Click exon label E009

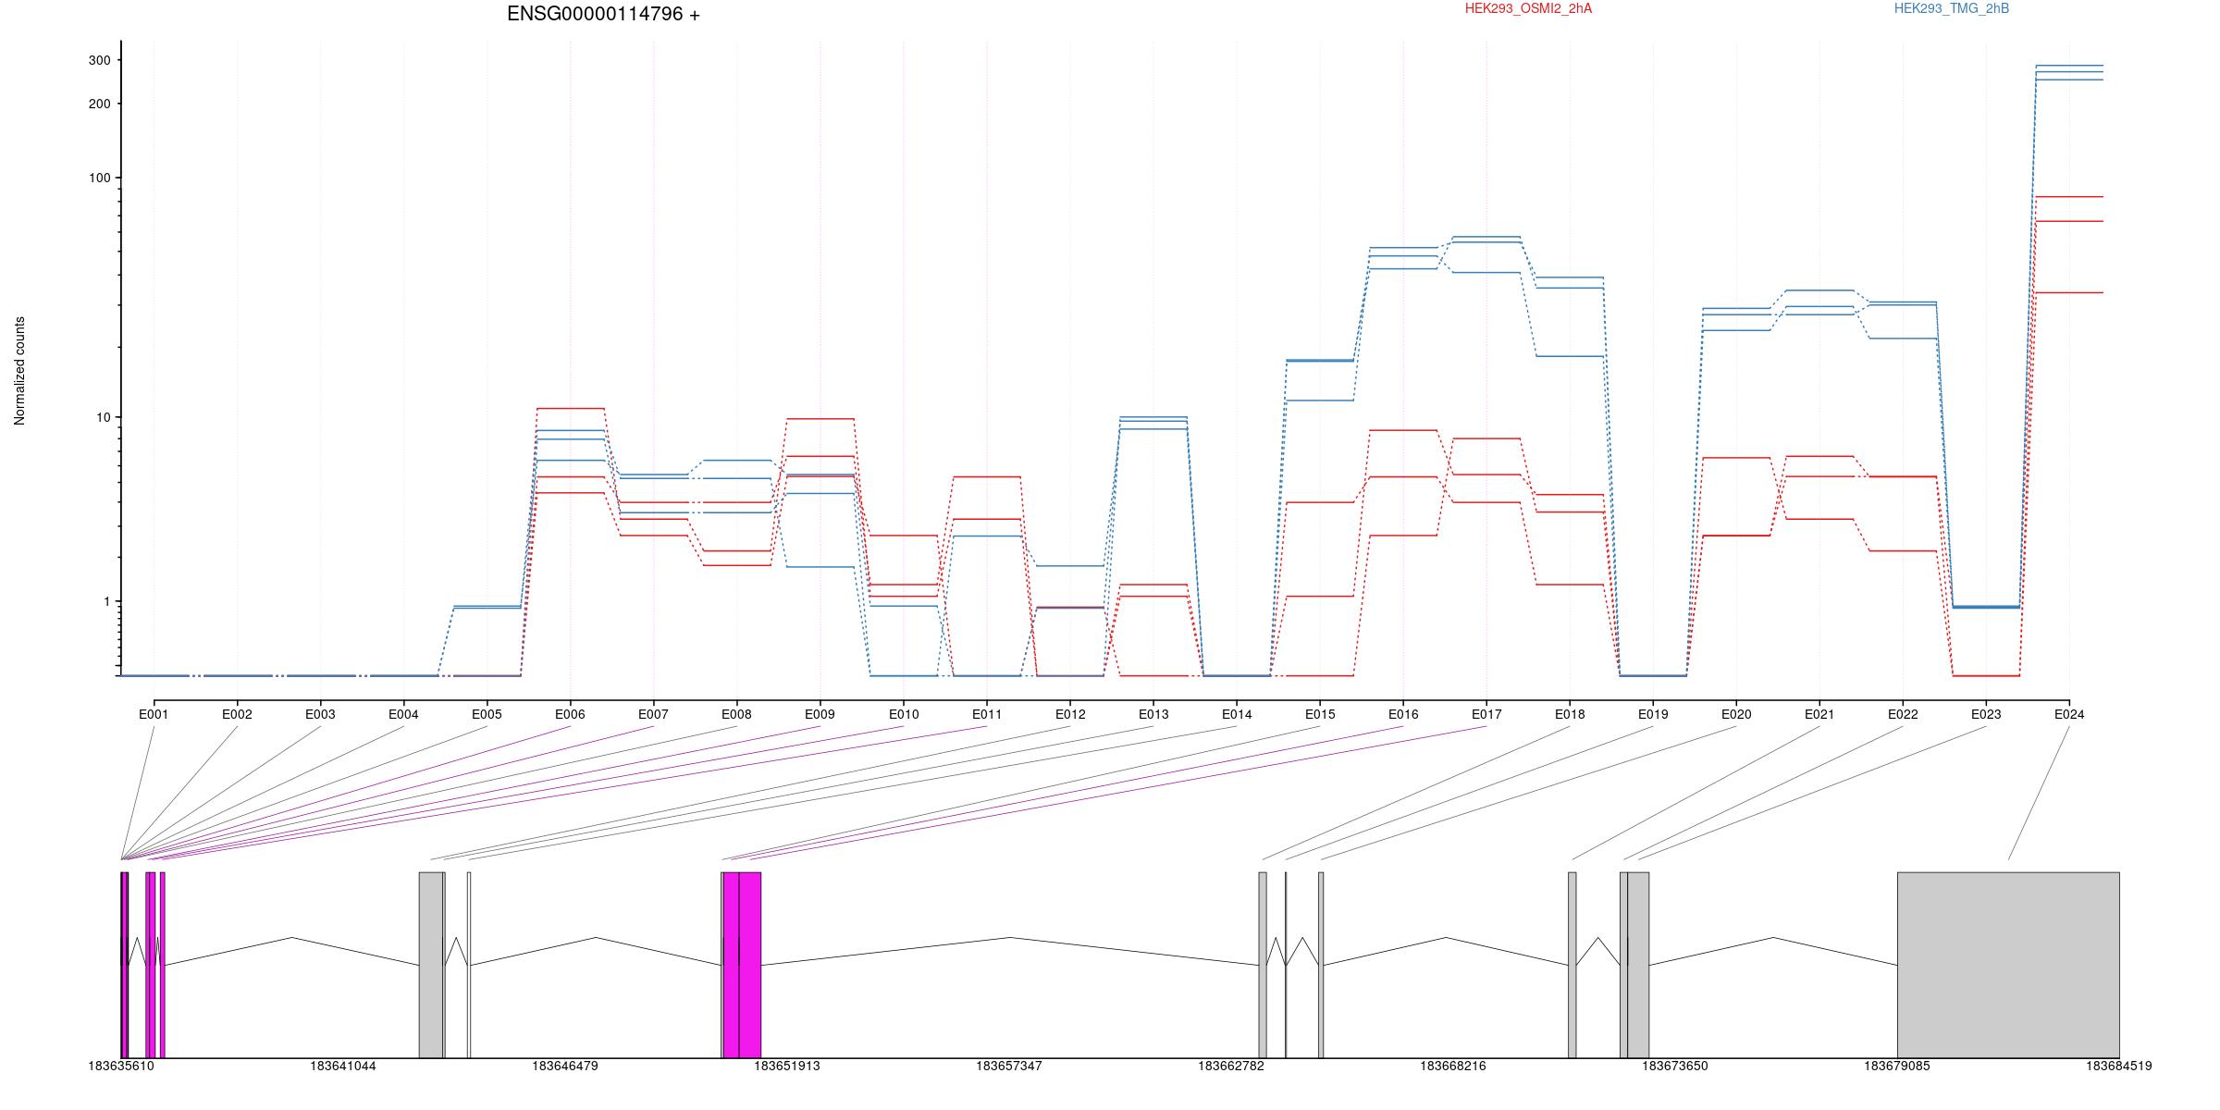click(x=820, y=714)
